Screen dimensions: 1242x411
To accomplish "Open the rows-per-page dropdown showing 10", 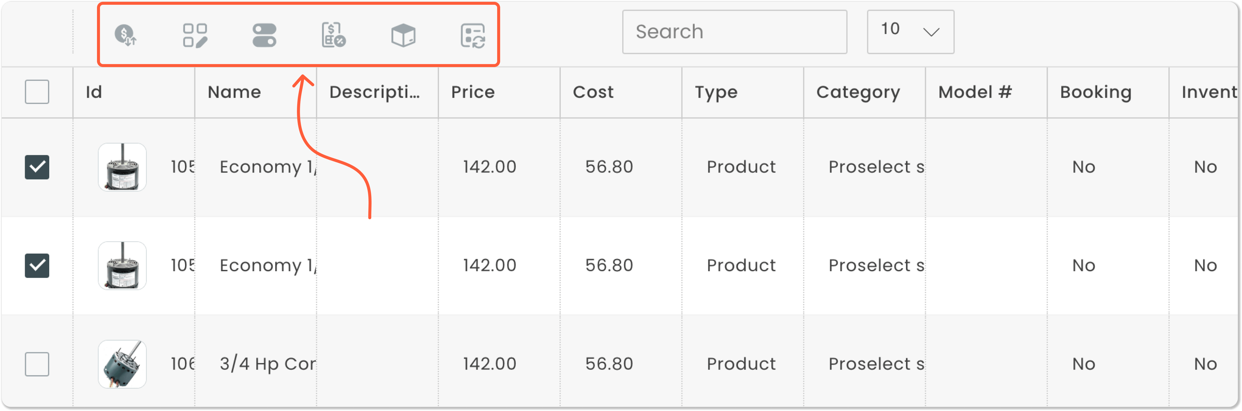I will tap(910, 32).
